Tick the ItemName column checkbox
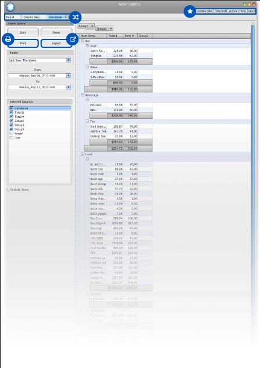260x368 pixels. click(11, 108)
